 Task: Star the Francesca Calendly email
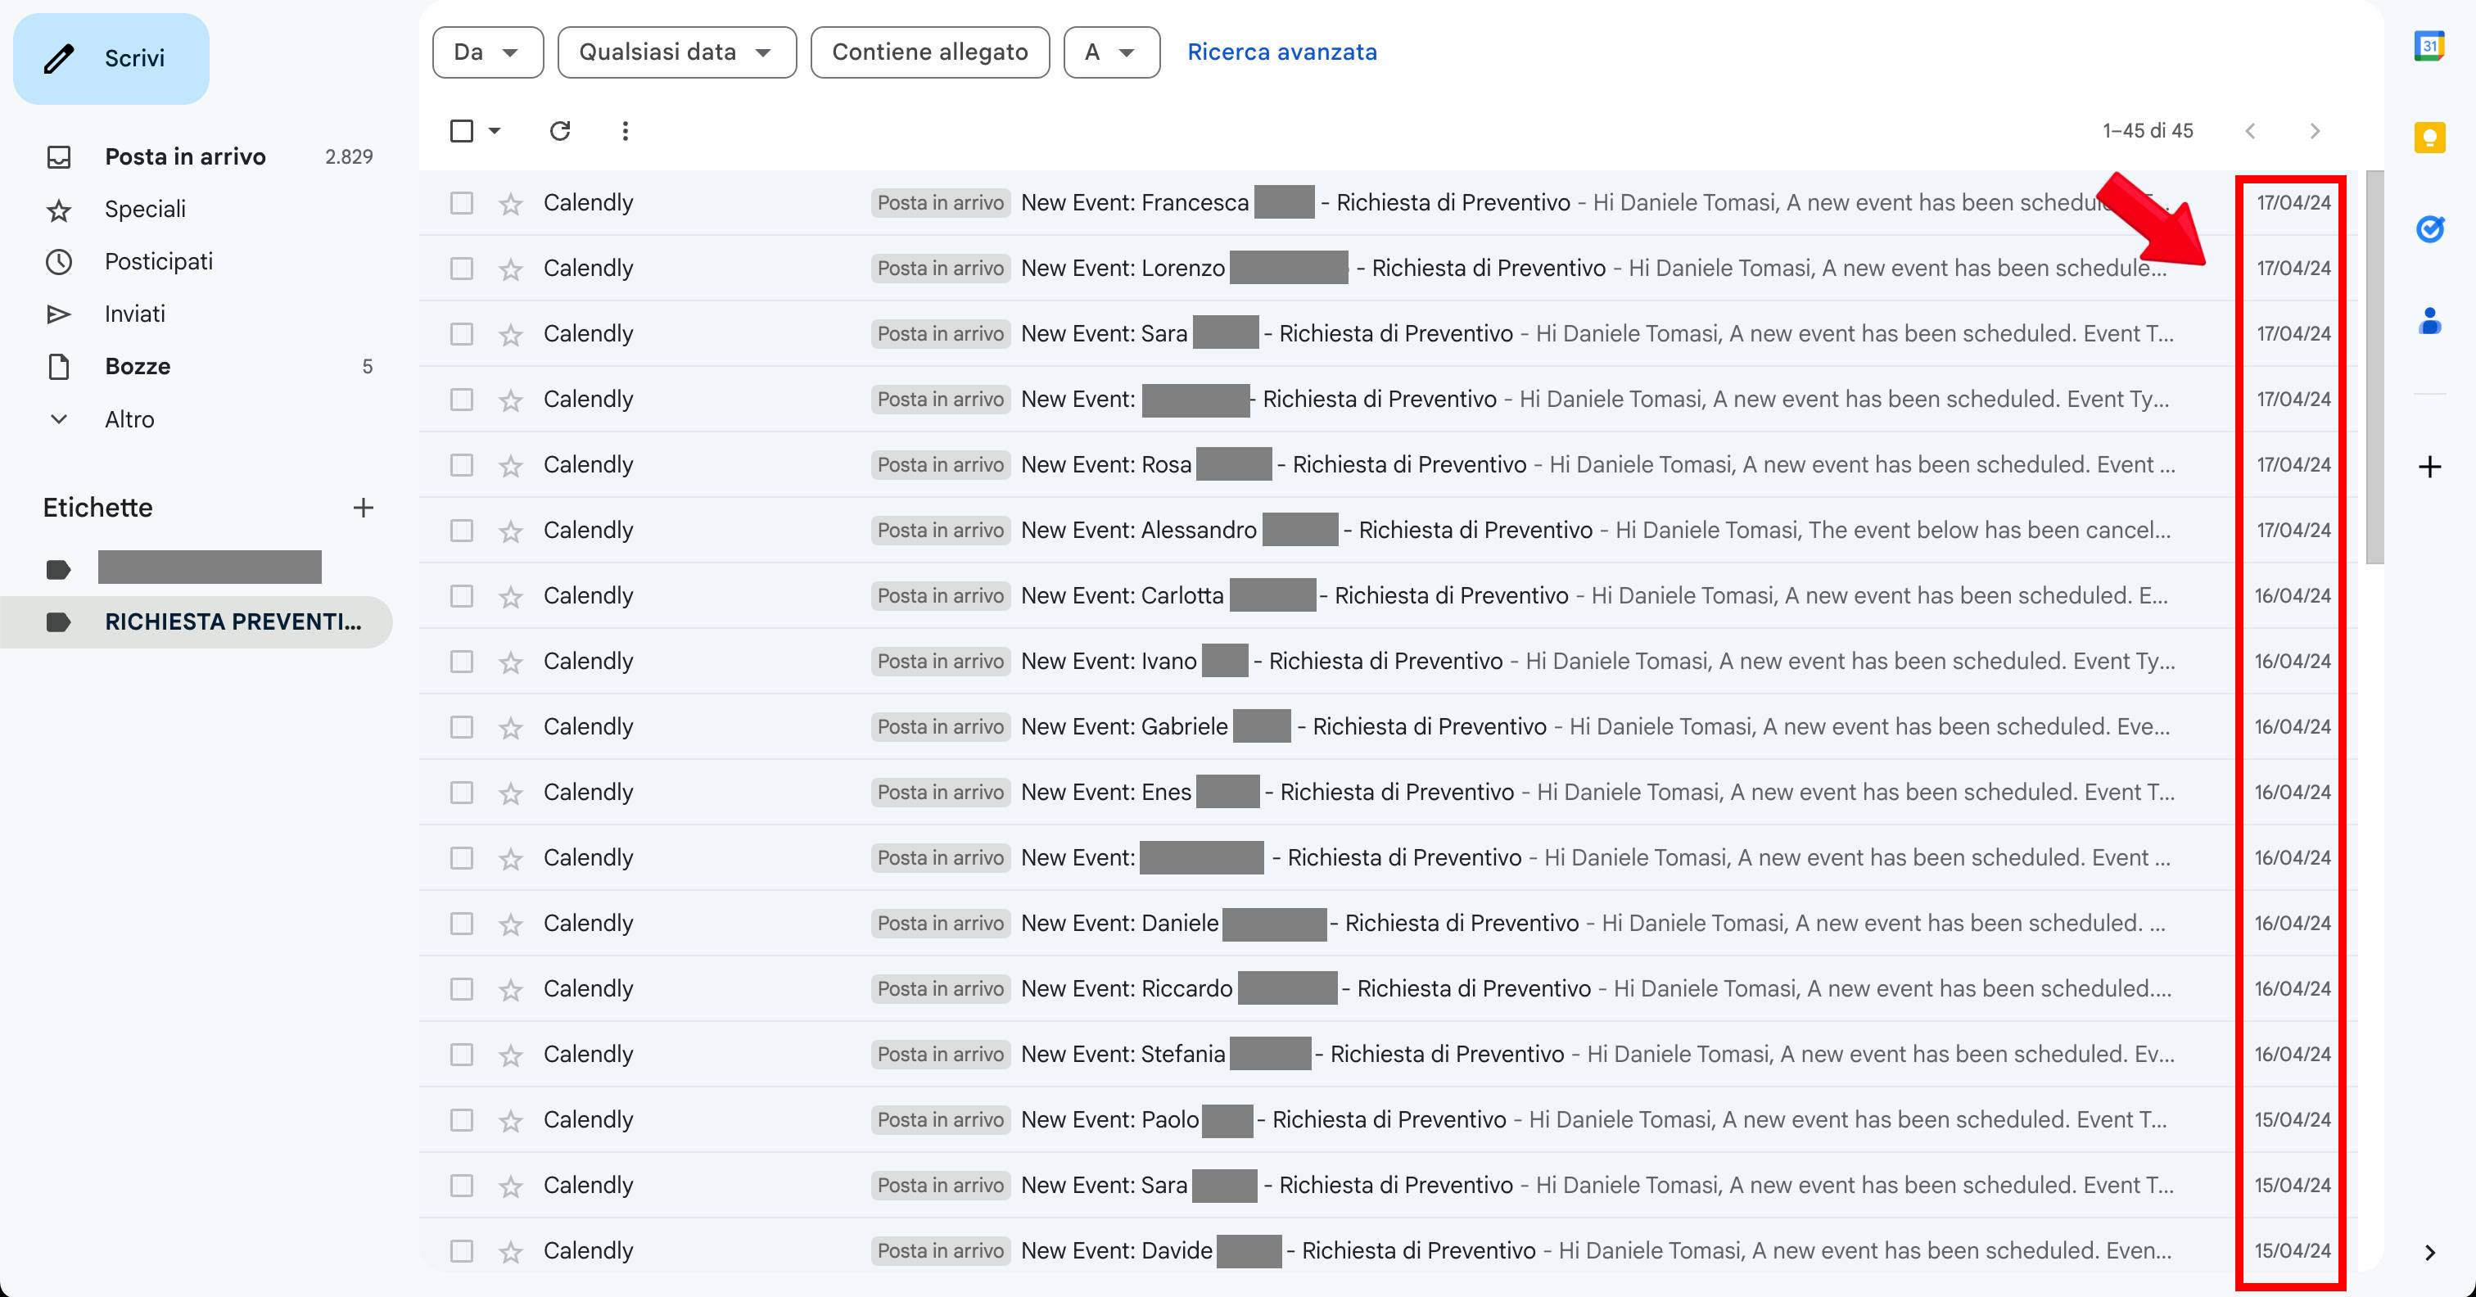point(510,203)
